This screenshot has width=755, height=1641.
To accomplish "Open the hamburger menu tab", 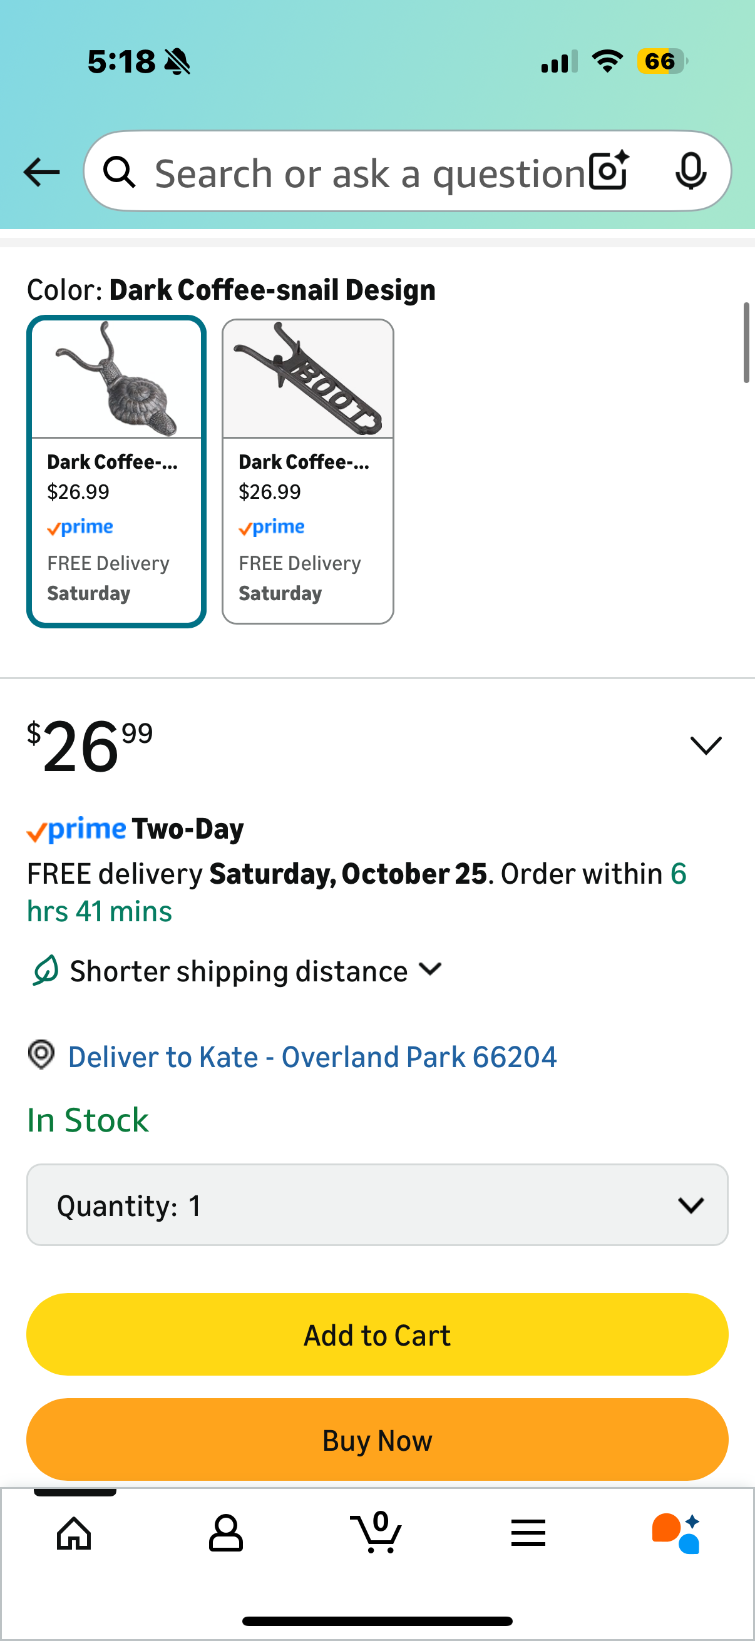I will pyautogui.click(x=528, y=1533).
